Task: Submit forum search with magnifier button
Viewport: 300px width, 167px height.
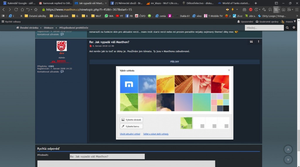Action: [287, 28]
